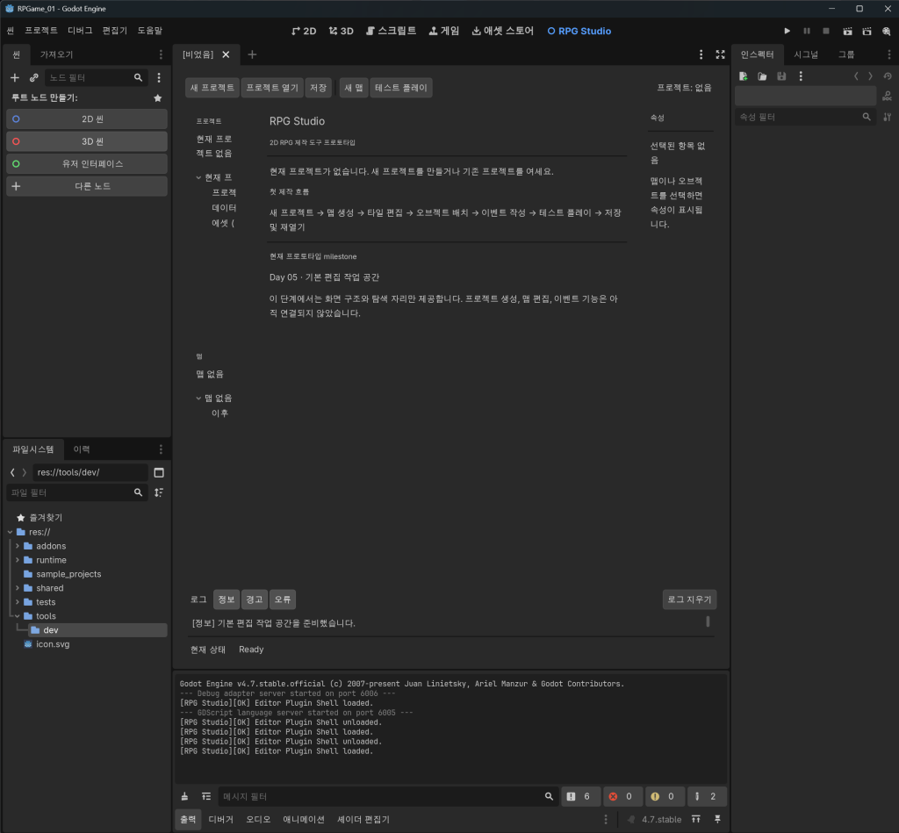Open Inspector property tools settings icon
The width and height of the screenshot is (899, 833).
(888, 117)
